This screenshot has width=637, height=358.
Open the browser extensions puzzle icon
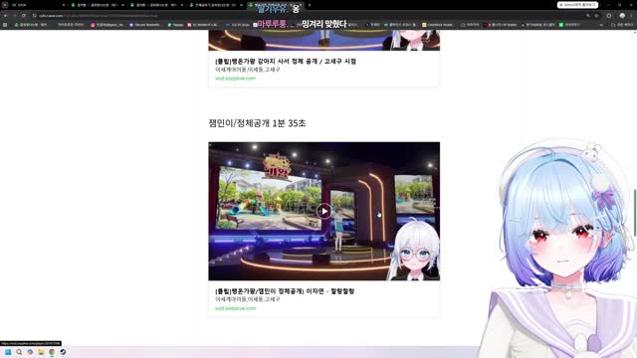[x=609, y=16]
